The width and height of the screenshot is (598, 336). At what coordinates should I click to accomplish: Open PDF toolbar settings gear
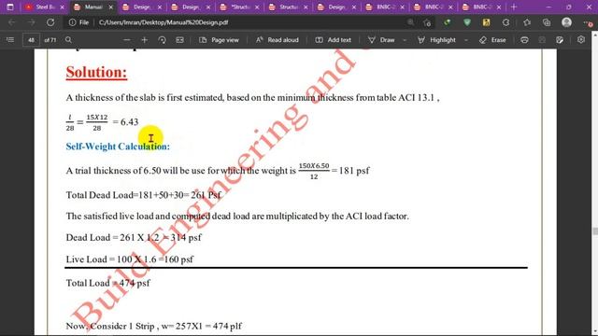(581, 39)
